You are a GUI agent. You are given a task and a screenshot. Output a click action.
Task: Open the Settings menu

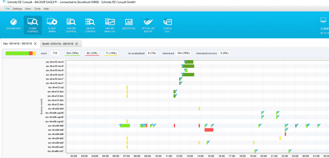click(17, 9)
